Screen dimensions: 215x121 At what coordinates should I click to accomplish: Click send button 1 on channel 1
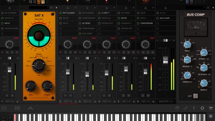tap(2, 52)
